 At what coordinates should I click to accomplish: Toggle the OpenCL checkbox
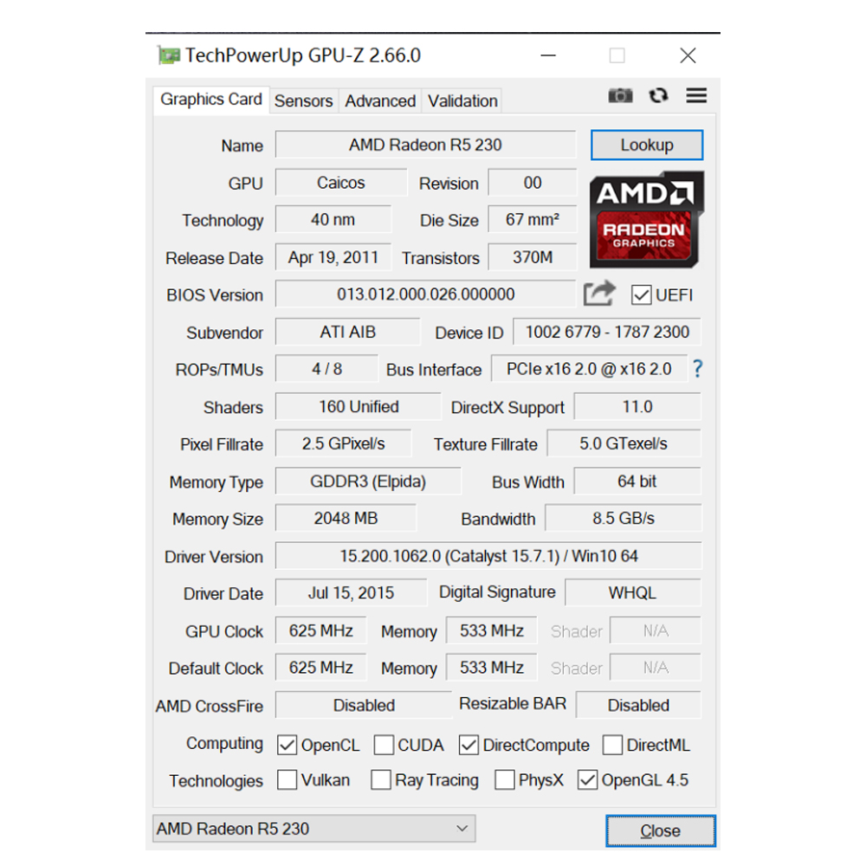pyautogui.click(x=287, y=745)
